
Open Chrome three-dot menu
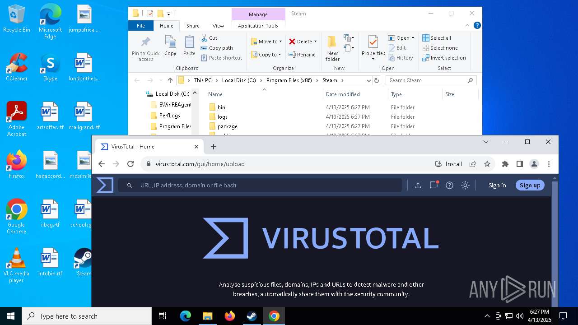[x=549, y=164]
